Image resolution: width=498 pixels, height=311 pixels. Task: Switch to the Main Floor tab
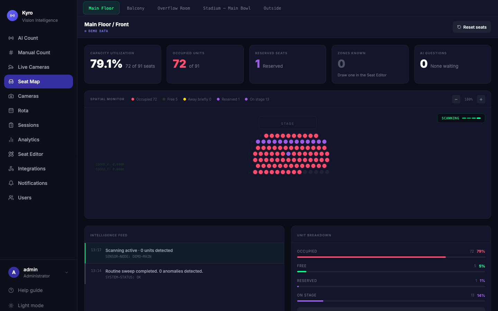click(x=101, y=8)
